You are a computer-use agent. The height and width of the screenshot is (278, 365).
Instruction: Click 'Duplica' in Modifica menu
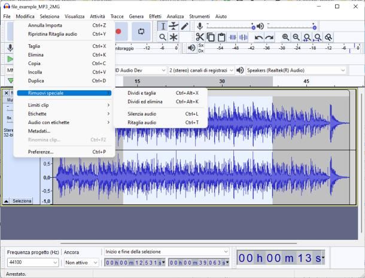point(64,81)
